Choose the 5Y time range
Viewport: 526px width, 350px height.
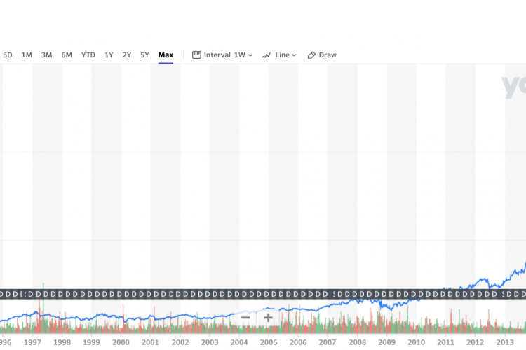(x=144, y=55)
